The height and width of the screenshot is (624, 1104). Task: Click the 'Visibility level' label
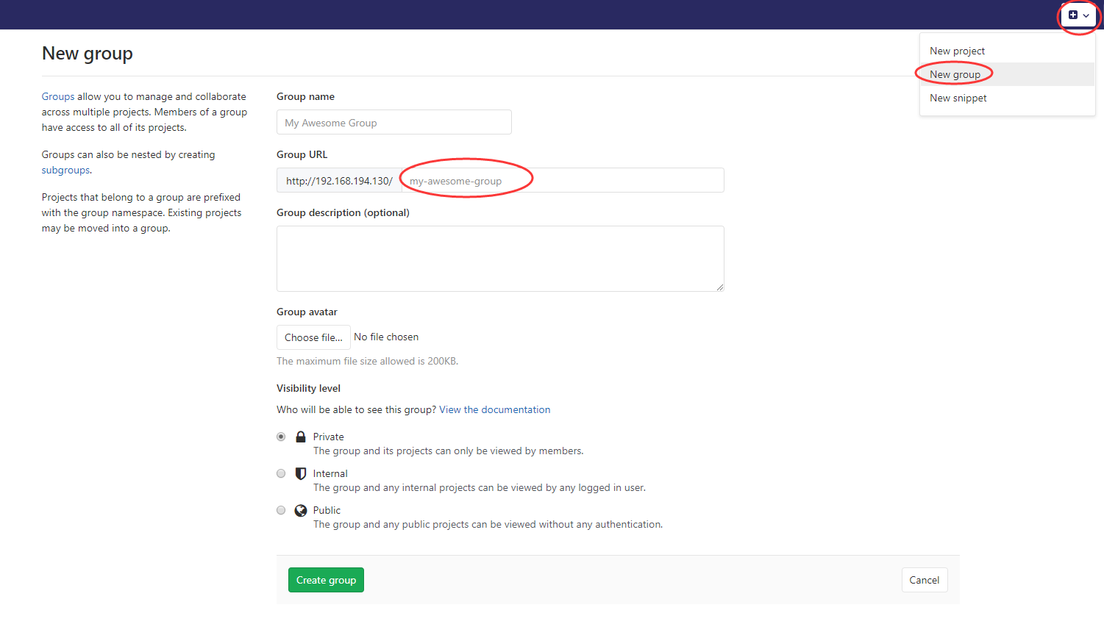(x=308, y=388)
